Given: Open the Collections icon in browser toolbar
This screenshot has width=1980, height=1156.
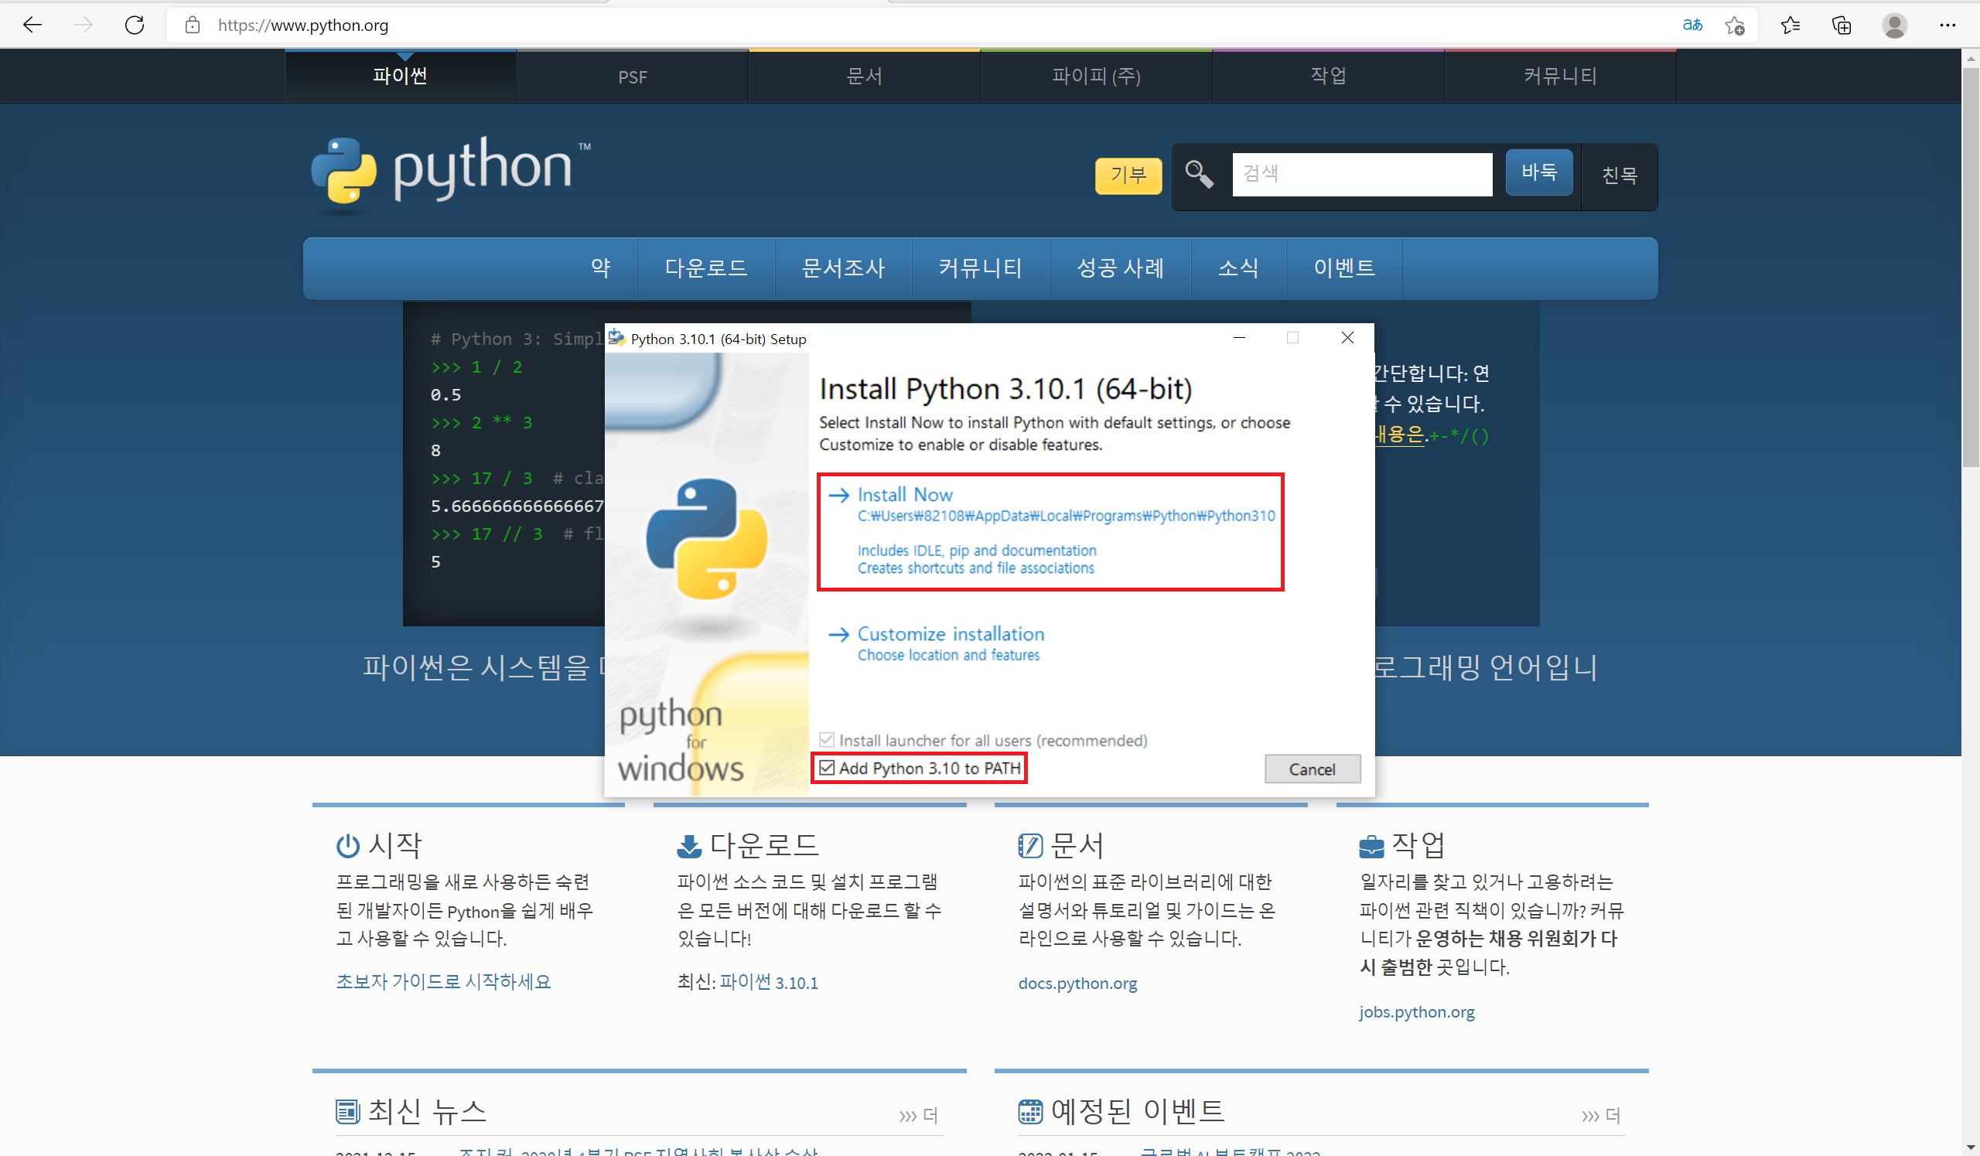Looking at the screenshot, I should (1842, 25).
